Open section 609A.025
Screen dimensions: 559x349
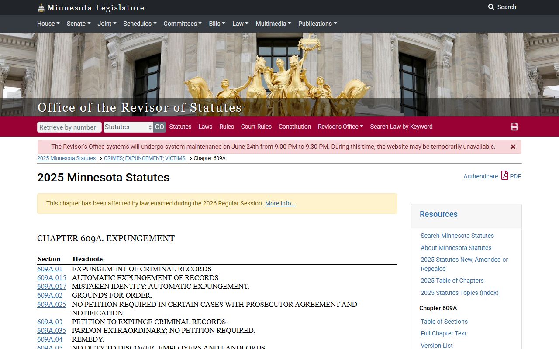[x=52, y=305]
